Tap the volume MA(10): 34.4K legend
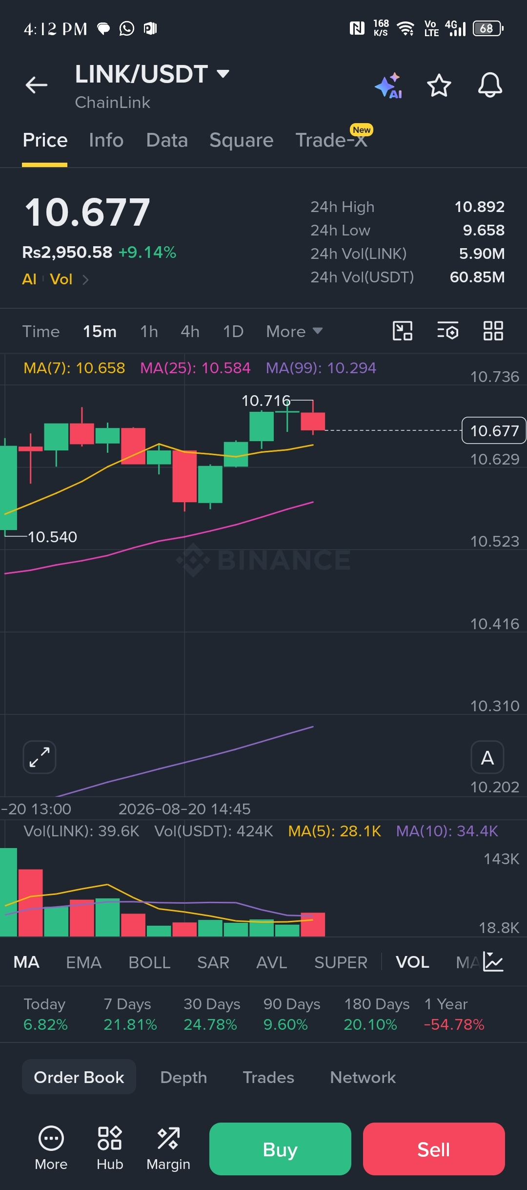 tap(447, 831)
